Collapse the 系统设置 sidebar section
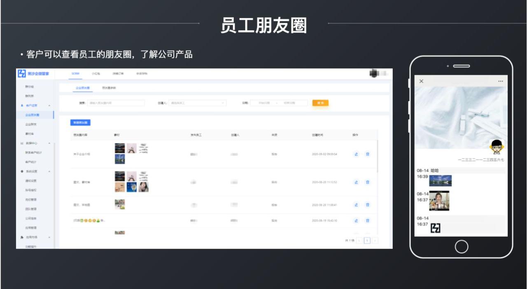Viewport: 527px width, 289px height. coord(49,171)
